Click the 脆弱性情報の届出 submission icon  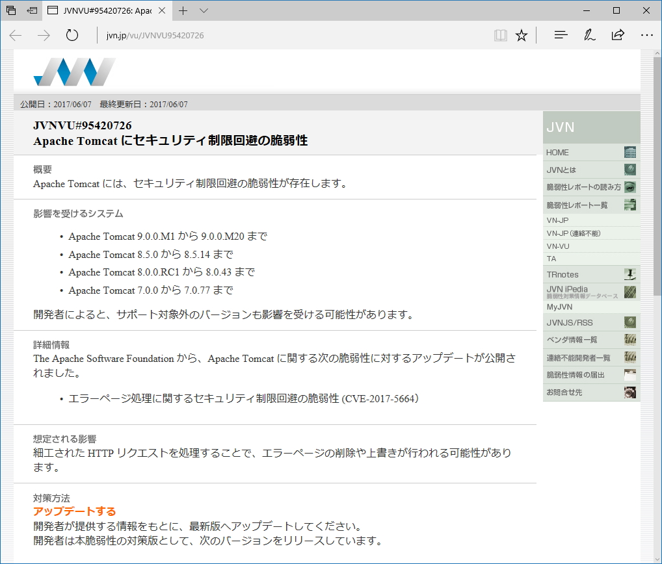[x=629, y=374]
